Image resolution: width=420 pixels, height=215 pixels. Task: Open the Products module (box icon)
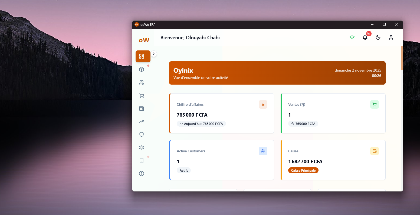click(141, 69)
